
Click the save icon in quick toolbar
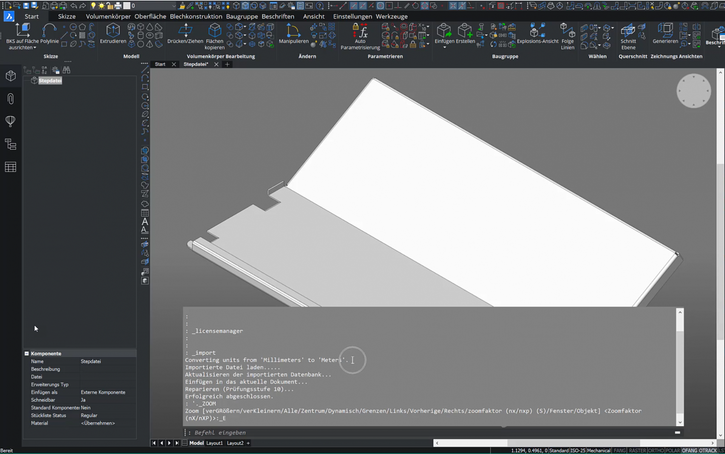tap(26, 6)
